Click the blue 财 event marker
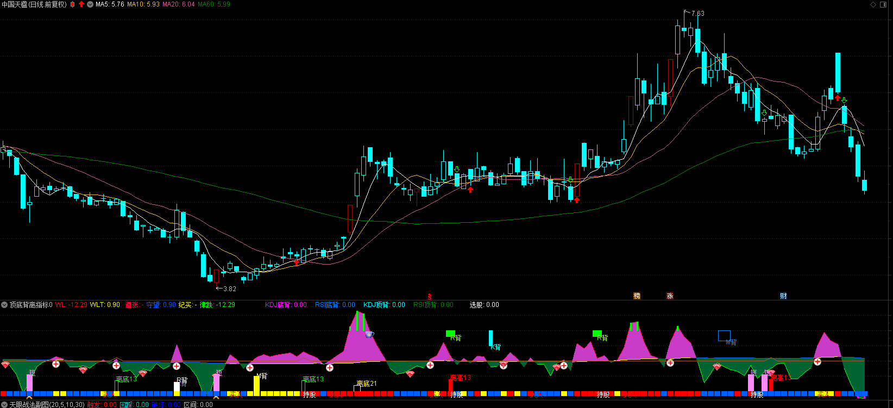The image size is (893, 408). click(783, 296)
